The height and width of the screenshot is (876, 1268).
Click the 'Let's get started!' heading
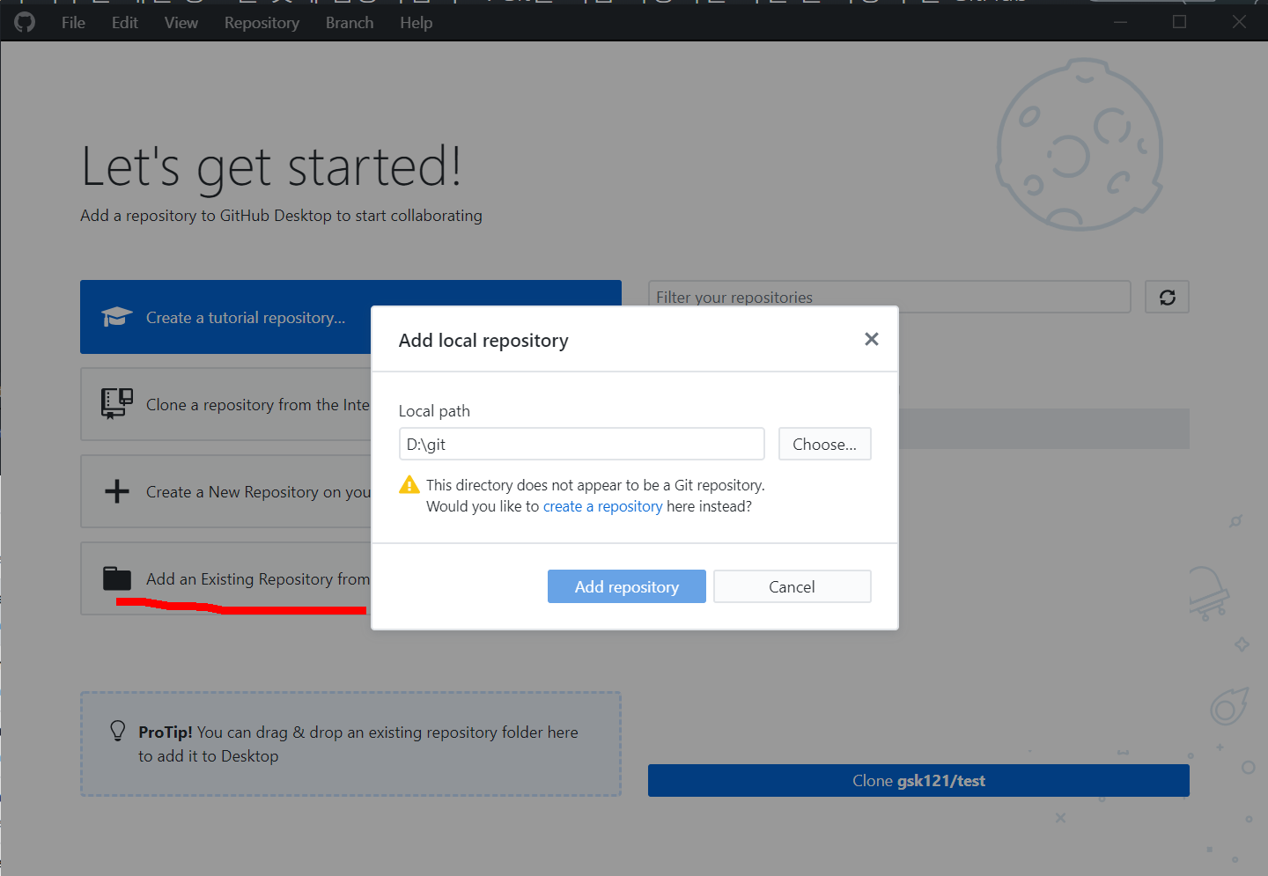pyautogui.click(x=271, y=166)
